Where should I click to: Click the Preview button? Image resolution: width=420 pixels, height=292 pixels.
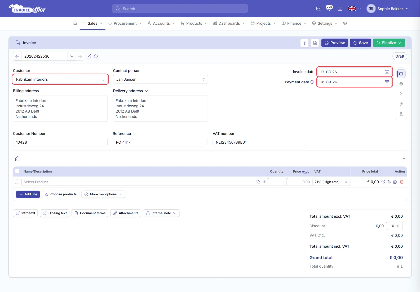coord(335,43)
